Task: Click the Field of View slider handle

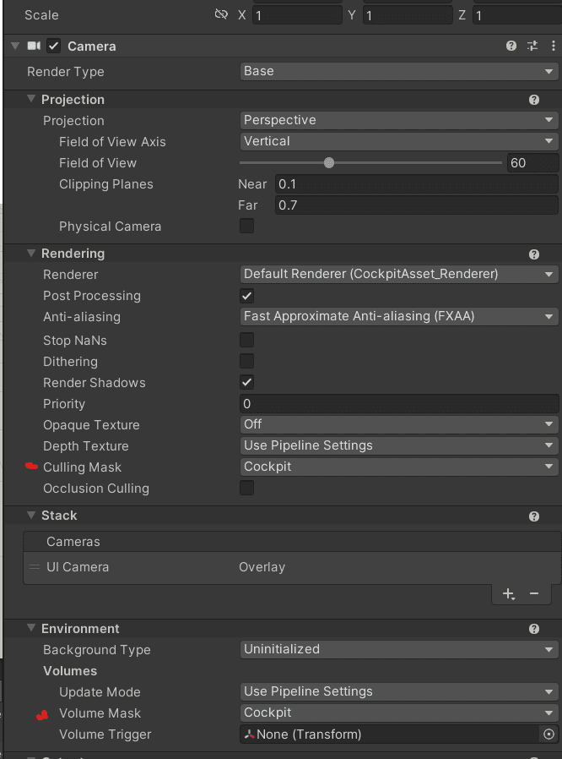Action: [329, 162]
